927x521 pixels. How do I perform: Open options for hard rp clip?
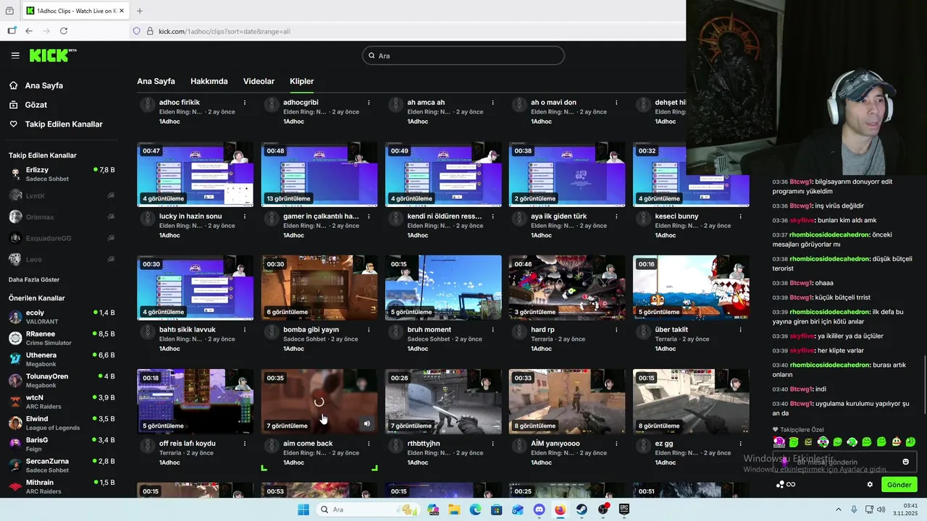[x=616, y=330]
